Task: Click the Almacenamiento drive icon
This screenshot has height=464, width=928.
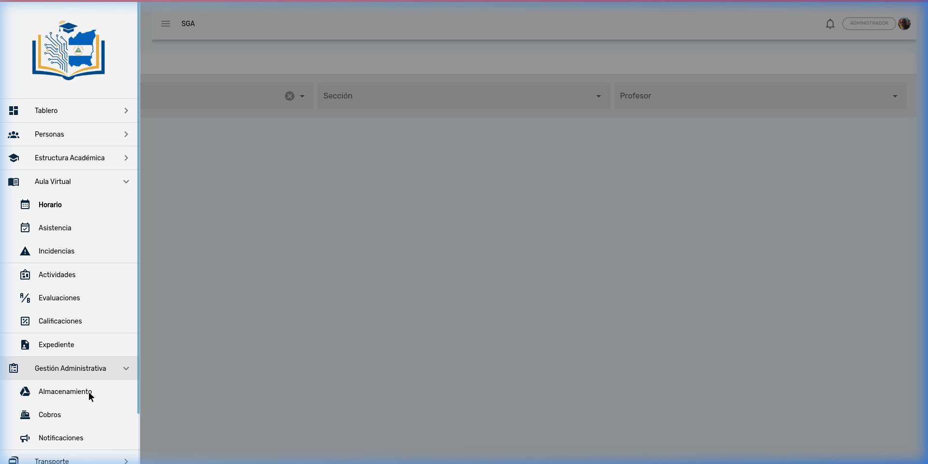Action: pyautogui.click(x=25, y=392)
